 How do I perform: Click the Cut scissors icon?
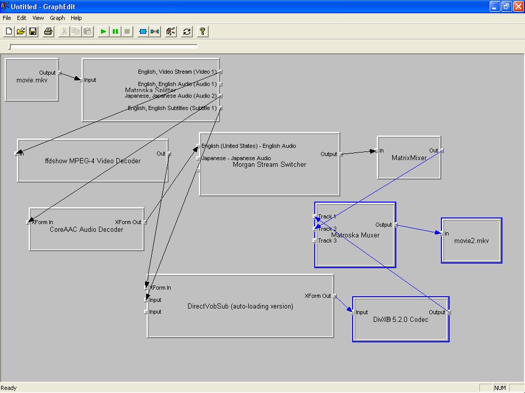[x=64, y=31]
